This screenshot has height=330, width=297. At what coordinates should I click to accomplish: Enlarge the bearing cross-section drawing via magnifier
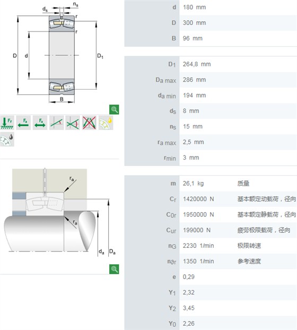click(114, 109)
